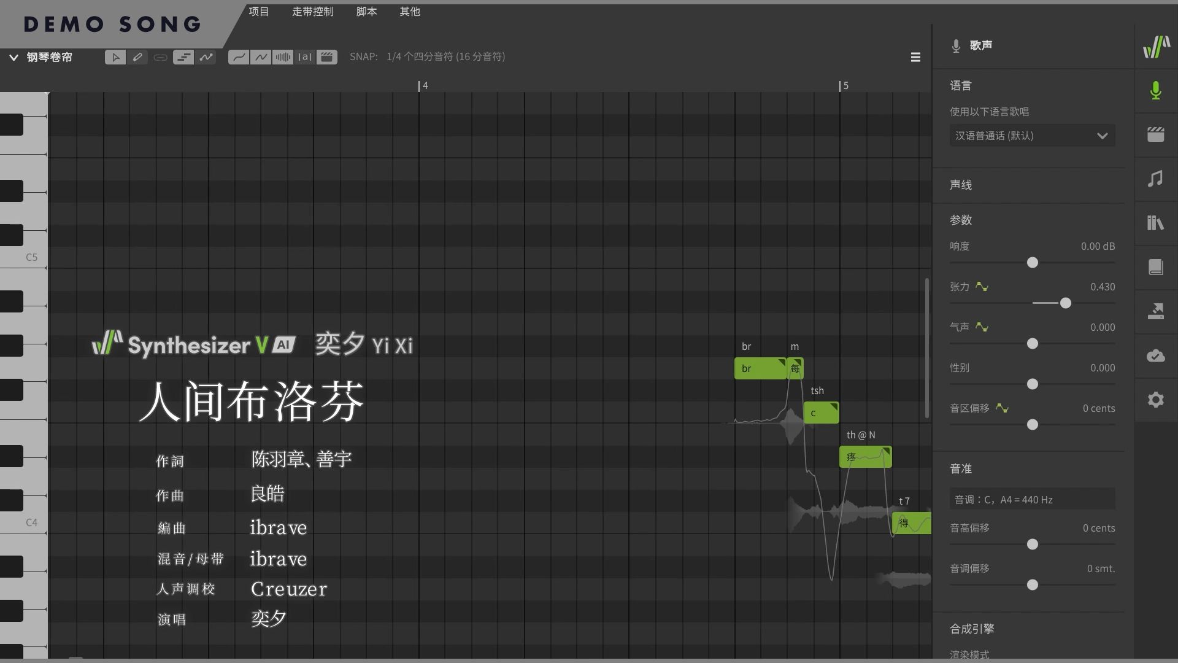Viewport: 1178px width, 663px height.
Task: Toggle waveform display in piano roll
Action: [x=282, y=57]
